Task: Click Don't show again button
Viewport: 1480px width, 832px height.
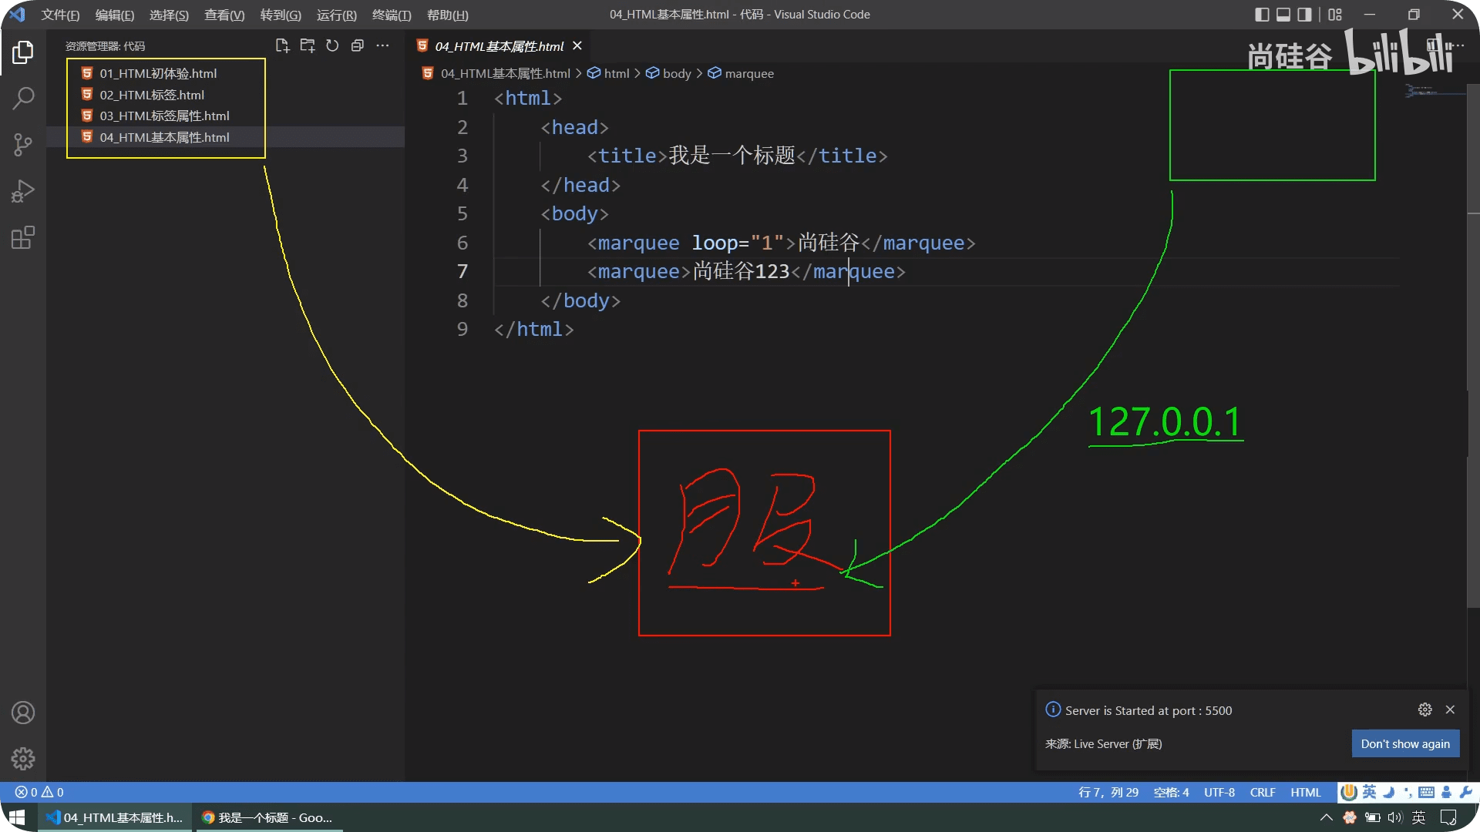Action: point(1404,743)
